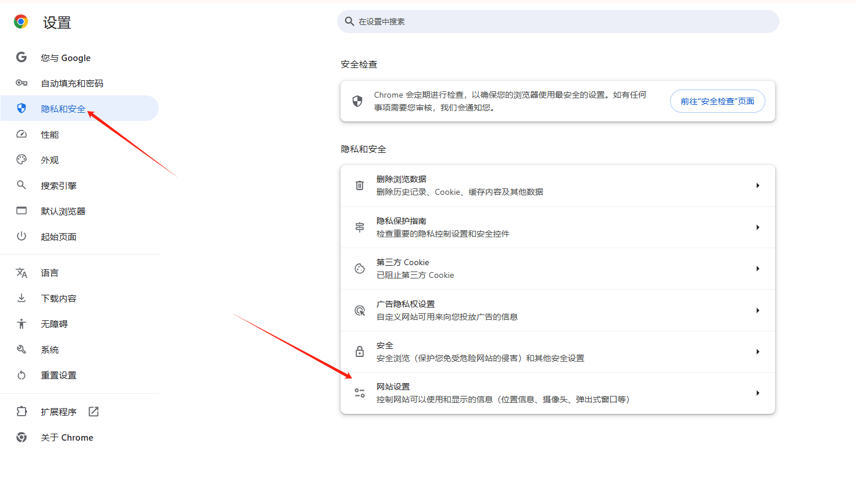Expand 隐私保护指南 with its right arrow

pos(758,227)
